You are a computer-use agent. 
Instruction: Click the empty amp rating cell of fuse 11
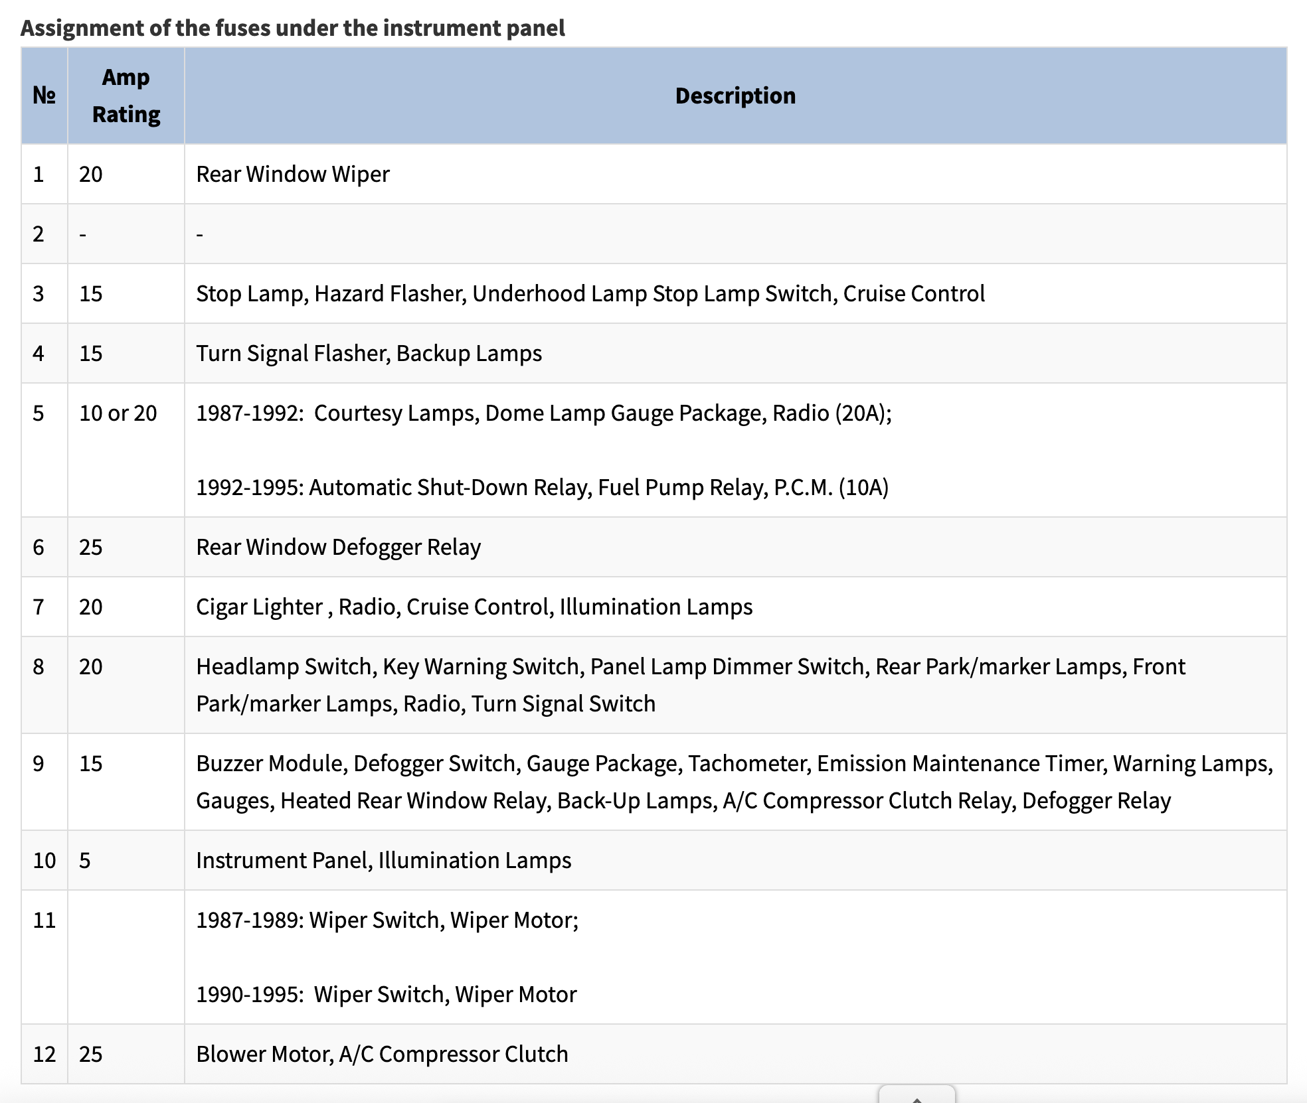(x=126, y=957)
